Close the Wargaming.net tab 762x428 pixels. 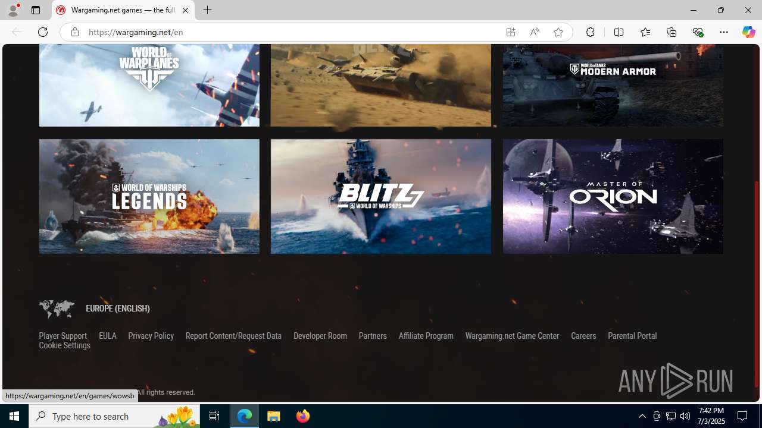coord(185,10)
